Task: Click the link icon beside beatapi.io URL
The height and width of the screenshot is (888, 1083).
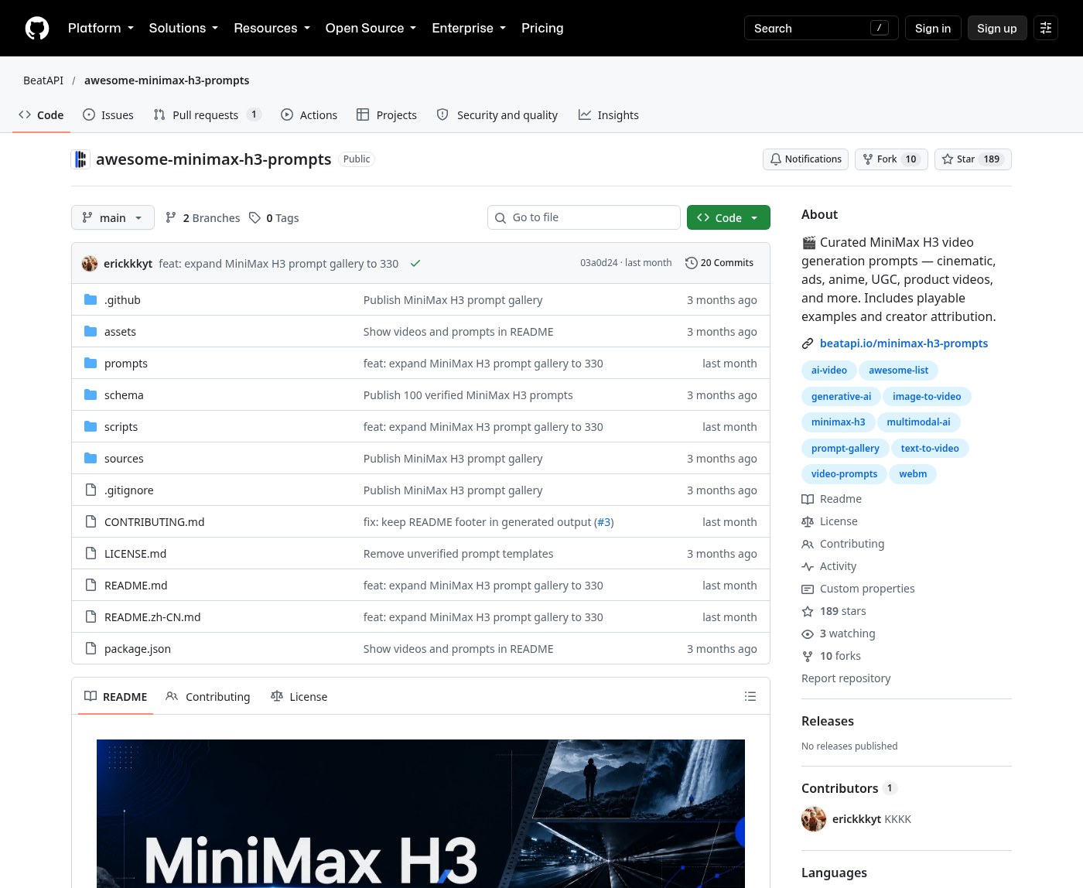Action: (808, 343)
